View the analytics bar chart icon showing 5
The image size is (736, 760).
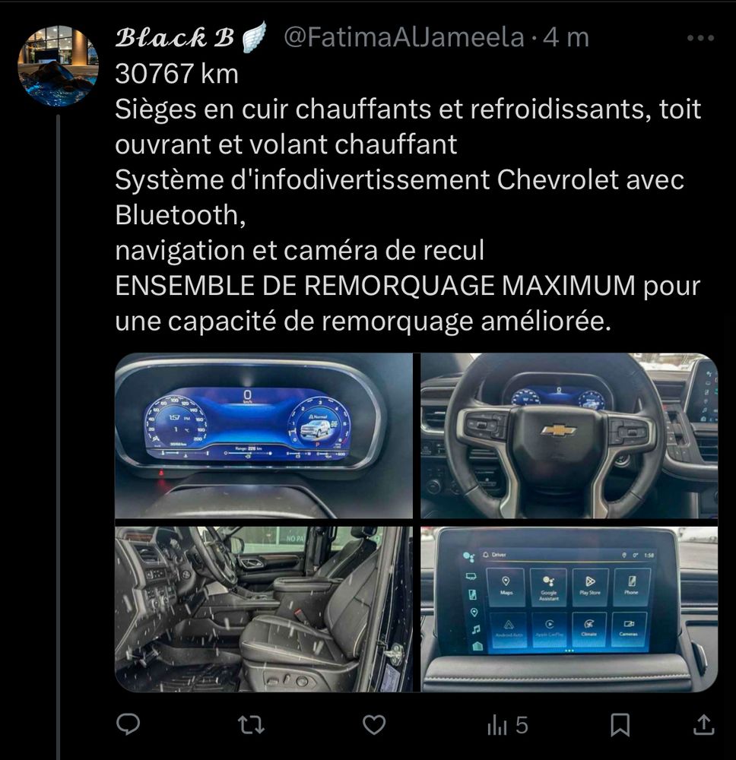pyautogui.click(x=497, y=726)
